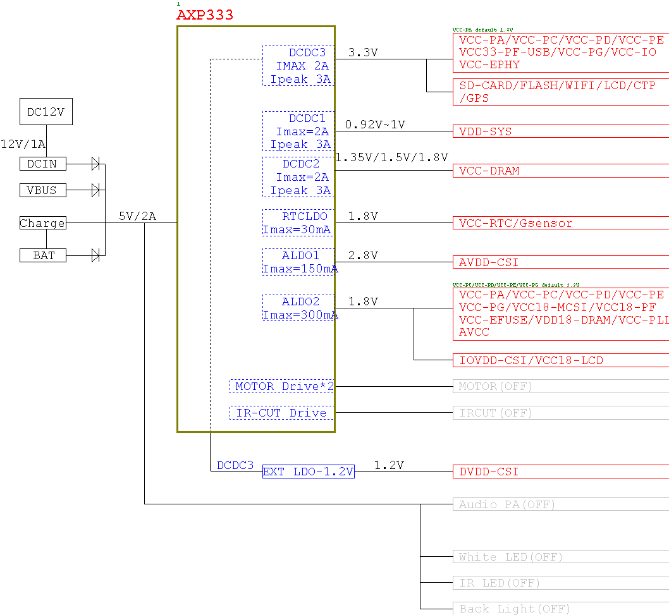Viewport: 669px width, 615px height.
Task: Click the ALDO2 Imax=300mA block
Action: point(298,308)
